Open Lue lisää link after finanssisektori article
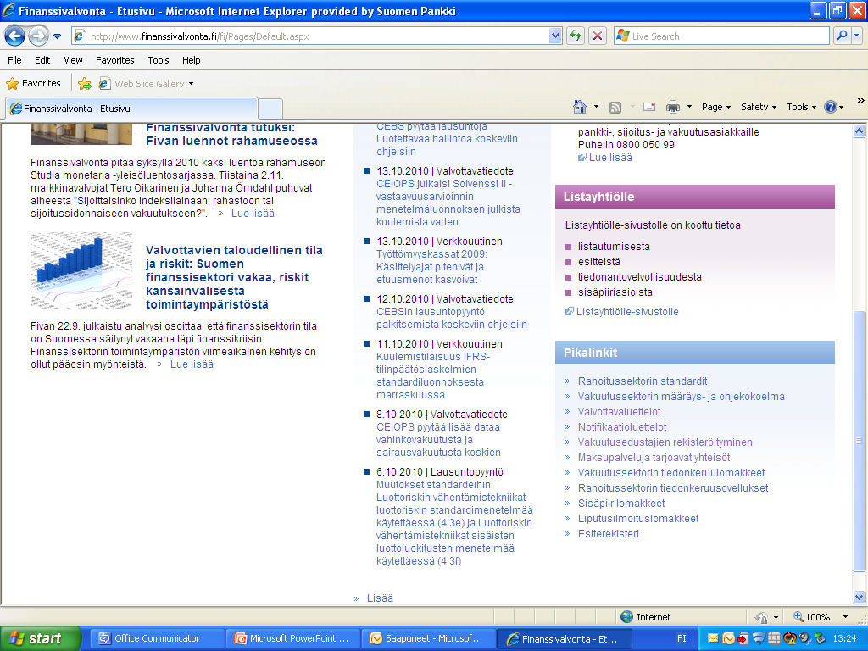Viewport: 868px width, 651px height. 192,364
